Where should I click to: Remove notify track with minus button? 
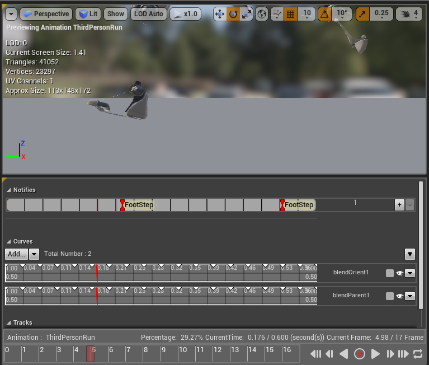[x=409, y=205]
